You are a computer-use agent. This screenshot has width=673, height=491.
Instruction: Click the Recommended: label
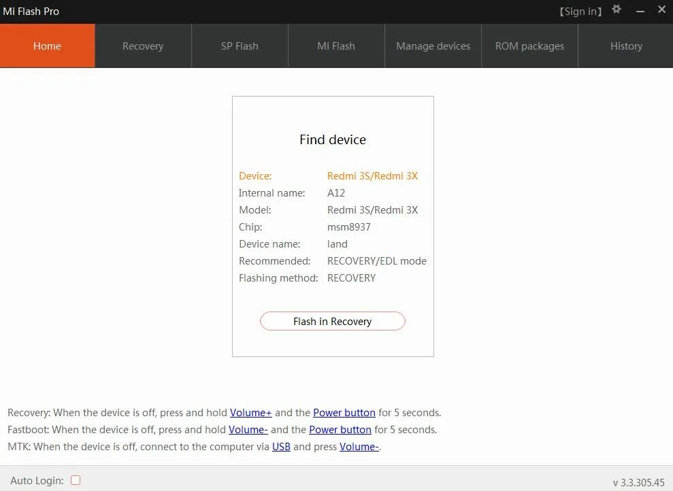point(275,260)
